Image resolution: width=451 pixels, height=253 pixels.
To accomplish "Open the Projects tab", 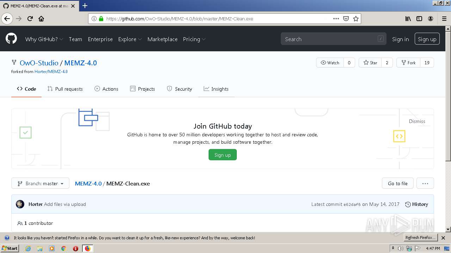I will tap(142, 89).
